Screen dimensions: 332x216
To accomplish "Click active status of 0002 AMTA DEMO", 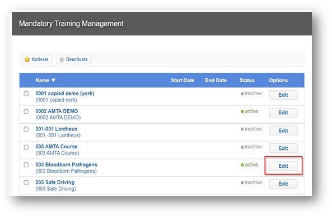I will [x=250, y=111].
